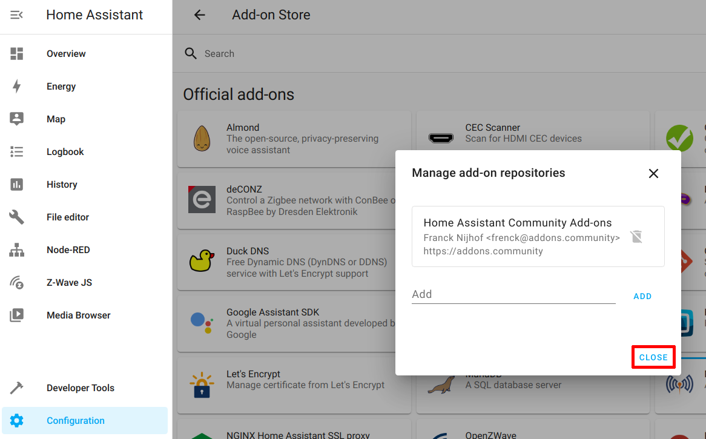
Task: Click the Add-on Store page title
Action: coord(271,15)
